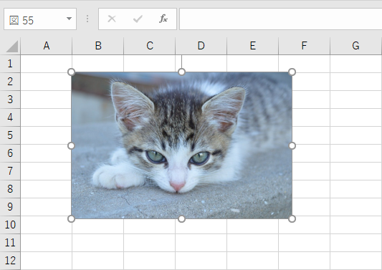Click in the formula bar input
Screen dimensions: 382x270
pyautogui.click(x=281, y=19)
